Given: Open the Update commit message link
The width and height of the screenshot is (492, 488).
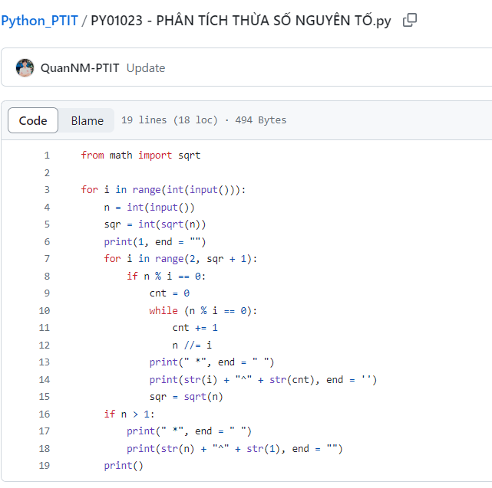Looking at the screenshot, I should (x=146, y=67).
